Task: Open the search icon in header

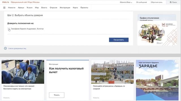Action: 171,2
